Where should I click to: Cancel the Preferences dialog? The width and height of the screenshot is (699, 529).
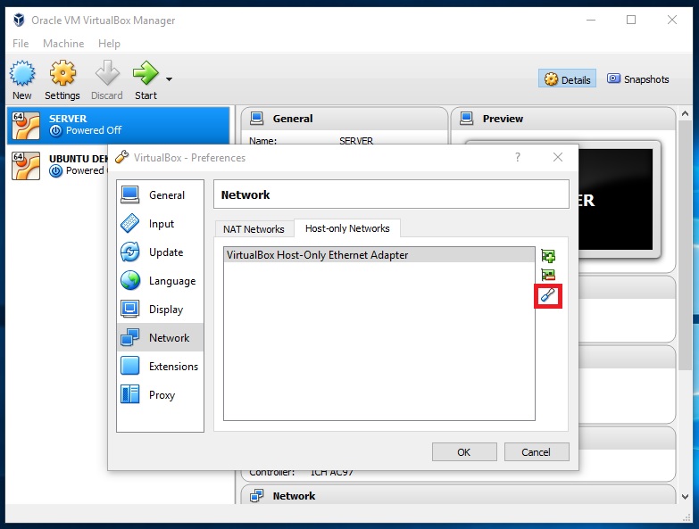pos(537,452)
